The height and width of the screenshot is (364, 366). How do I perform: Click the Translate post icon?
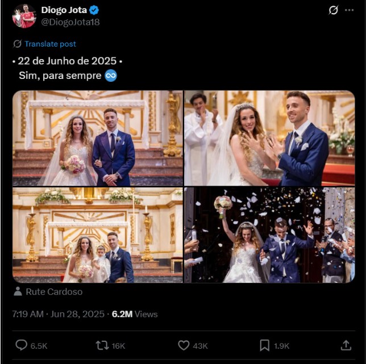[17, 44]
